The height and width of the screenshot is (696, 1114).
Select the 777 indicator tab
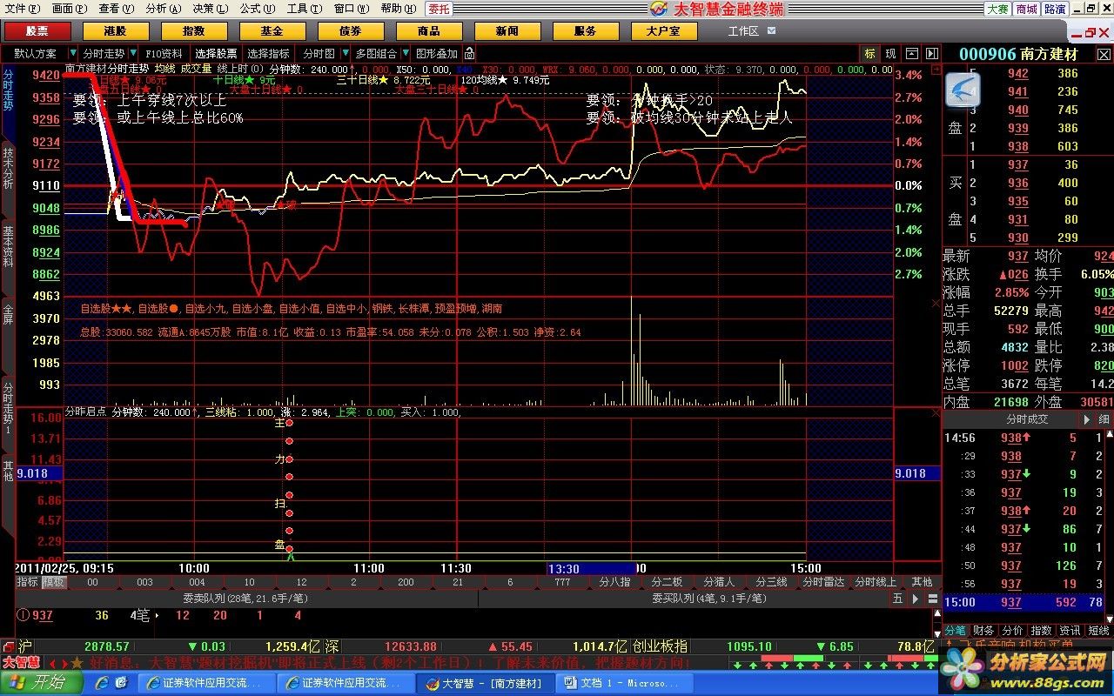coord(562,581)
